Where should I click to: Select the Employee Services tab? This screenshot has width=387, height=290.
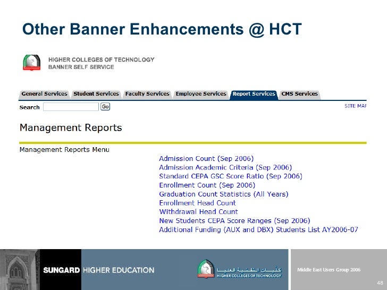pyautogui.click(x=200, y=94)
